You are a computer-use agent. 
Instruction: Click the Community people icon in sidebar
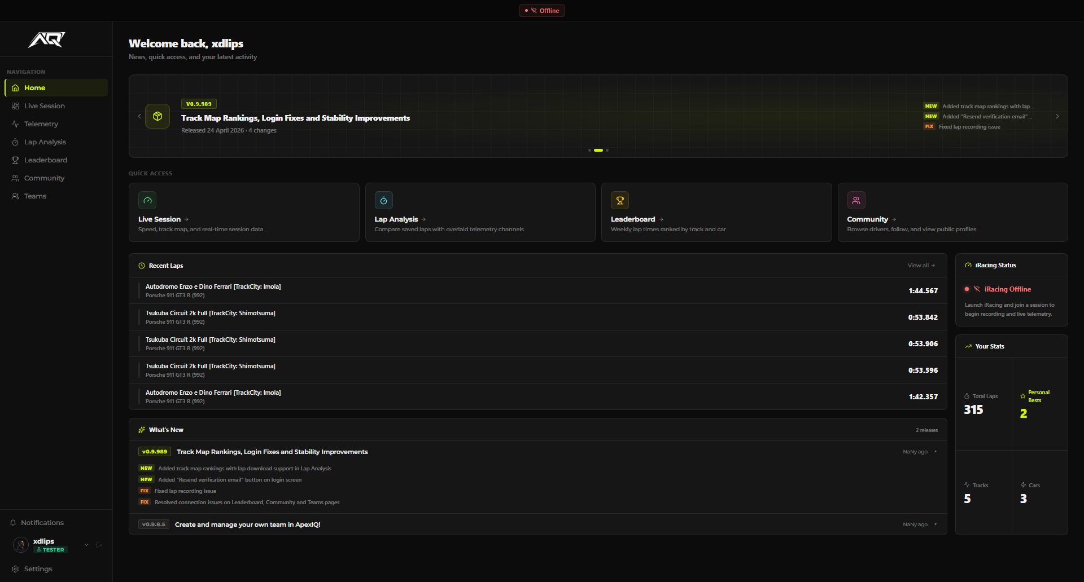pyautogui.click(x=15, y=178)
